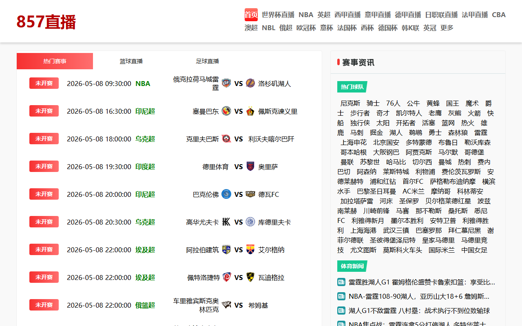This screenshot has height=326, width=522.
Task: Open 利沃夫喀尔巴阡 team link
Action: coord(271,139)
